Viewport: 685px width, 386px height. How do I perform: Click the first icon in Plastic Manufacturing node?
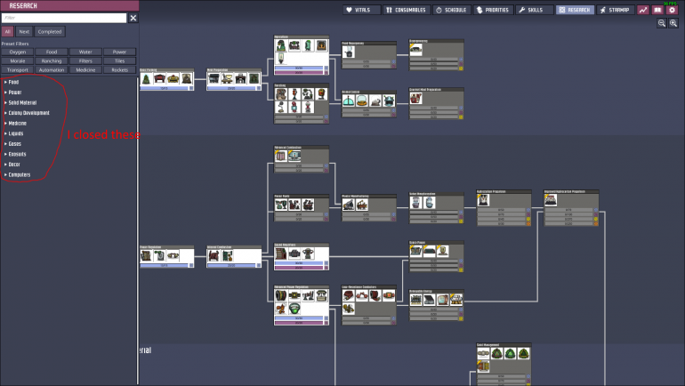point(348,205)
